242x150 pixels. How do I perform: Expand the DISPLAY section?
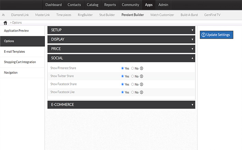121,39
